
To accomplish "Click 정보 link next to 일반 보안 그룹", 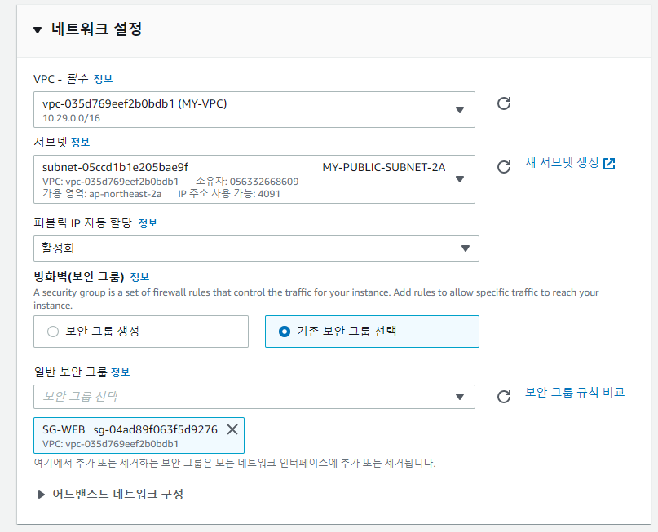I will click(120, 372).
